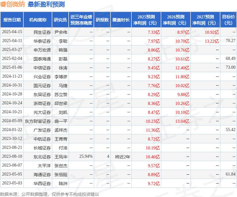The width and height of the screenshot is (237, 197).
Task: Click institution 兴业证券
Action: [x=42, y=77]
